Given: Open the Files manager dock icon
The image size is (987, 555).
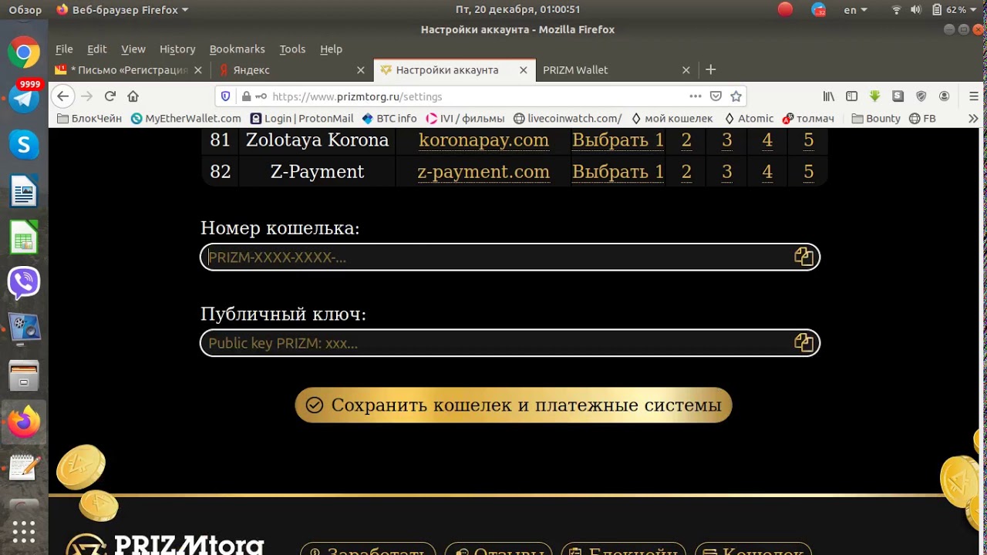Looking at the screenshot, I should coord(24,376).
